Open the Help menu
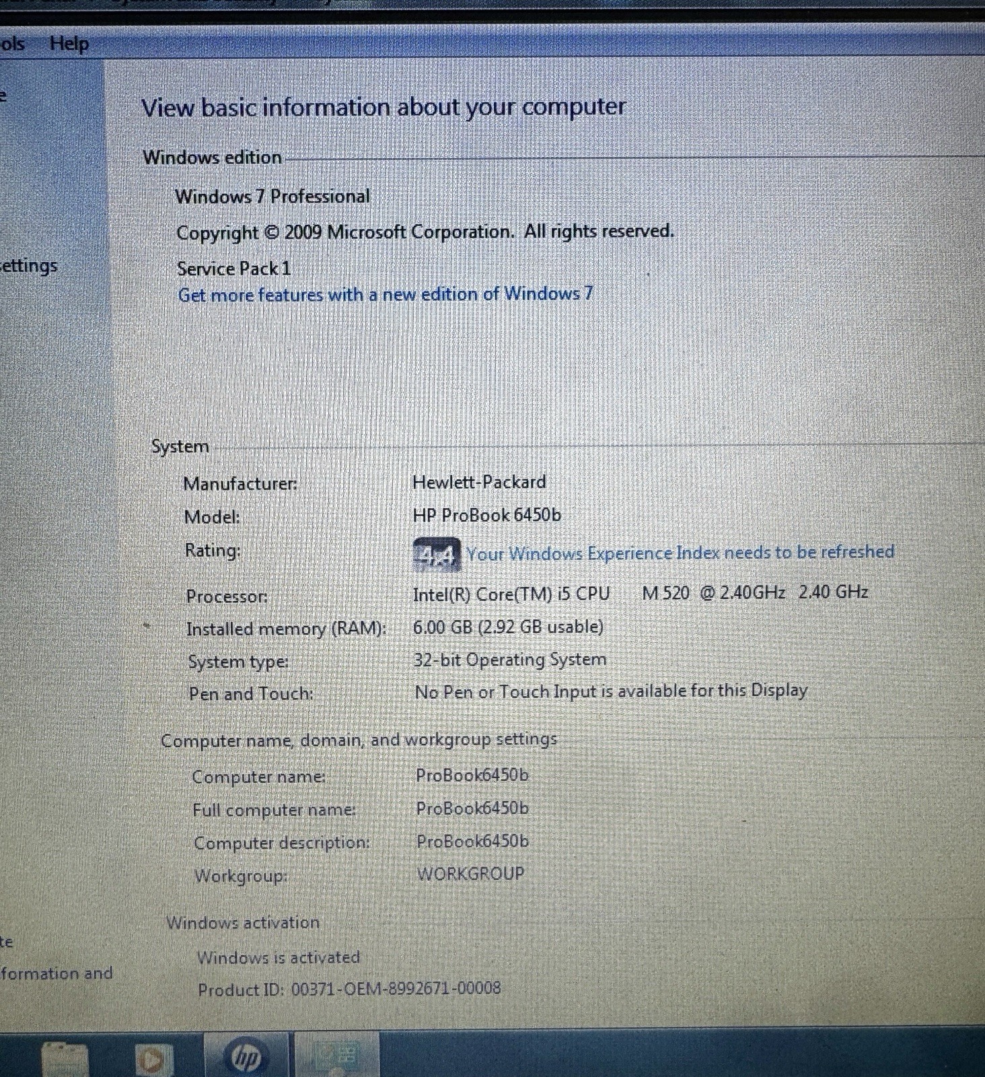 (69, 44)
